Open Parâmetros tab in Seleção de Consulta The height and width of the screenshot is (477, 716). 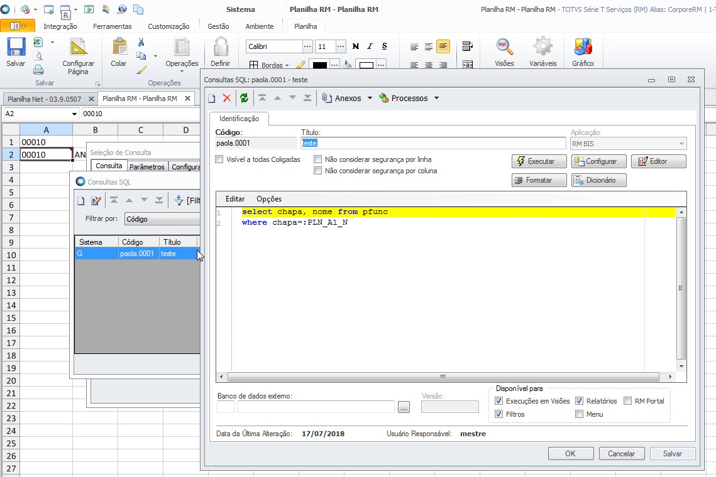point(146,167)
